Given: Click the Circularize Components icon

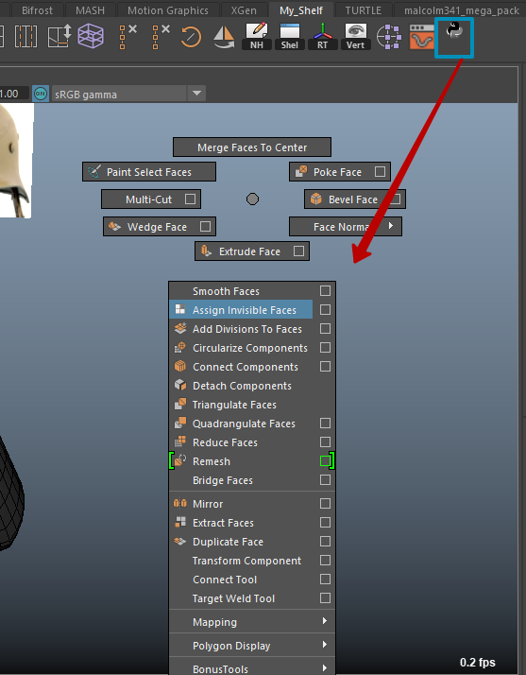Looking at the screenshot, I should [180, 347].
